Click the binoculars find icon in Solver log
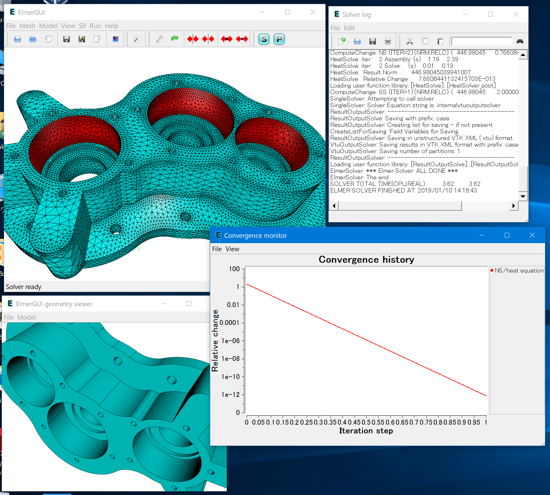550x495 pixels. (520, 41)
